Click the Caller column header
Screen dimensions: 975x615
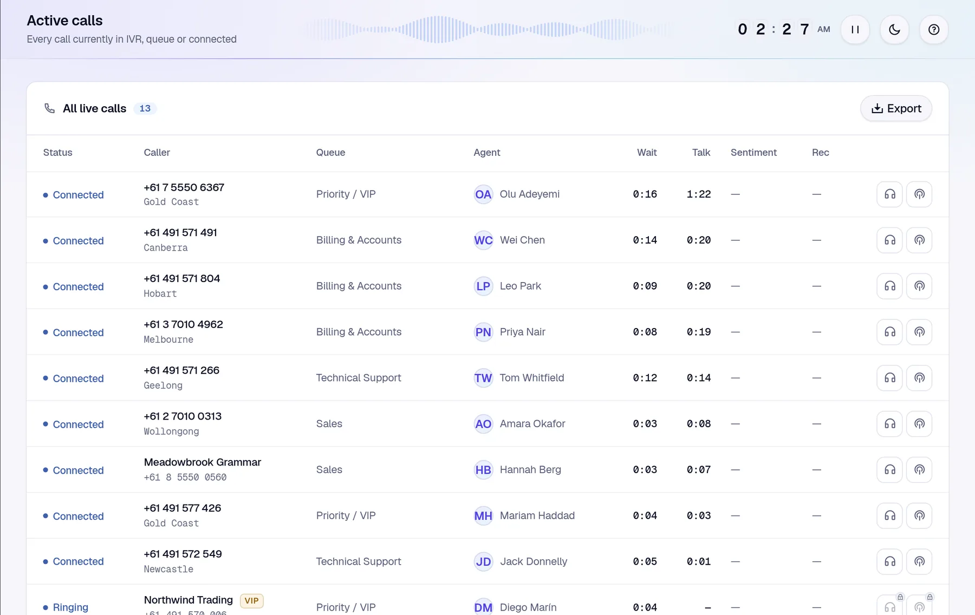coord(157,153)
